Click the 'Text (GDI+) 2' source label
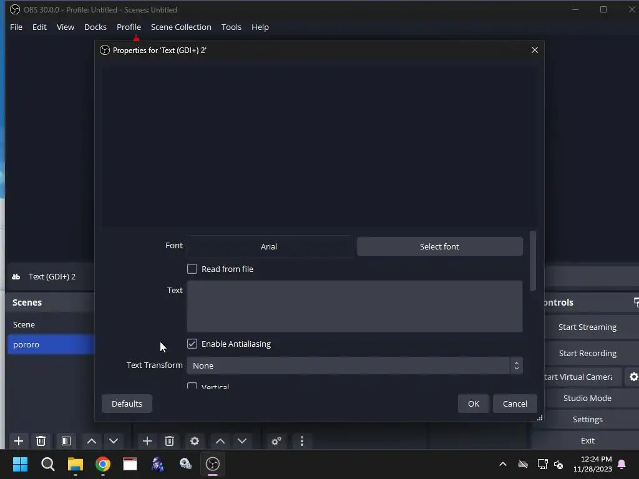Image resolution: width=639 pixels, height=479 pixels. pos(52,276)
